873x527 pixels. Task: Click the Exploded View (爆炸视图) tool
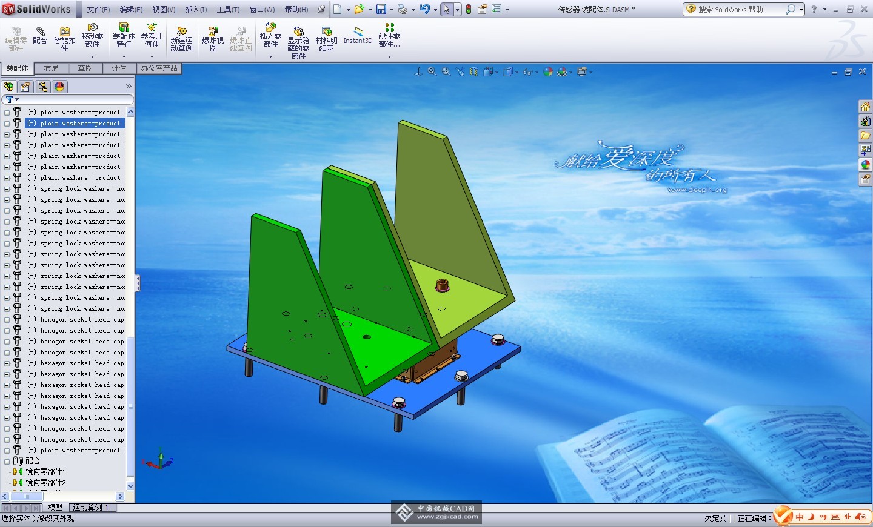pyautogui.click(x=213, y=39)
